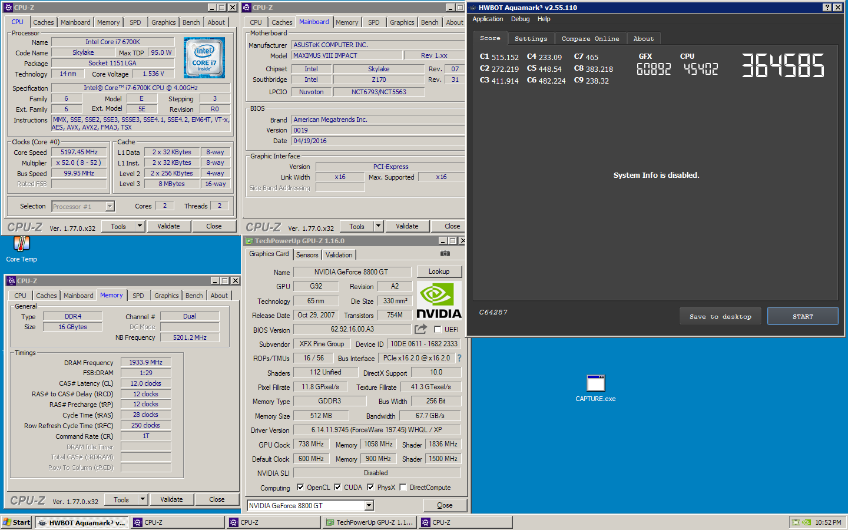Viewport: 848px width, 530px height.
Task: Open the Tools dropdown arrow in CPU tab window
Action: (140, 226)
